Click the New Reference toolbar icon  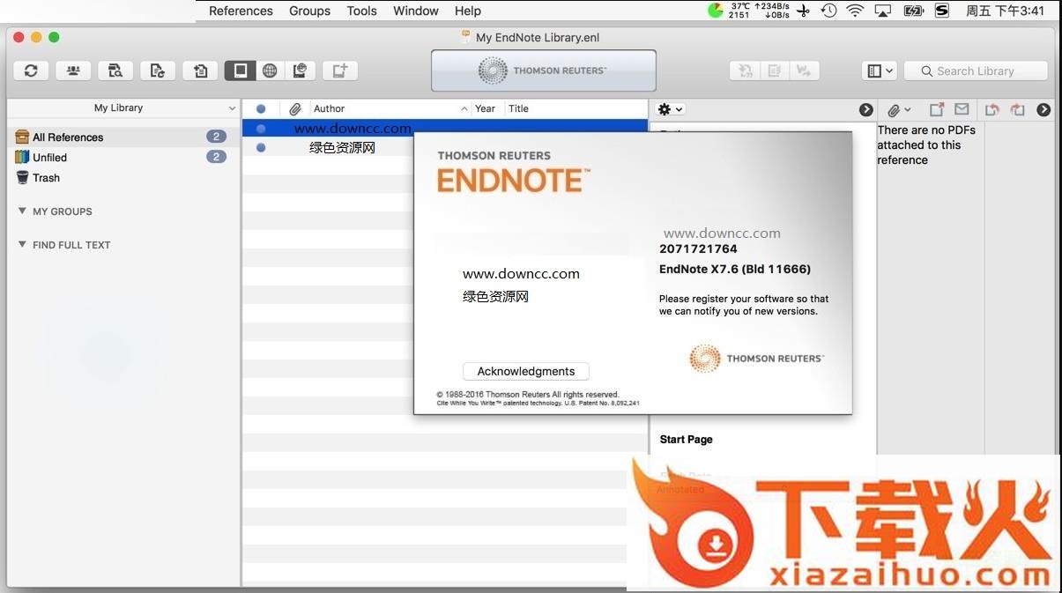tap(339, 70)
